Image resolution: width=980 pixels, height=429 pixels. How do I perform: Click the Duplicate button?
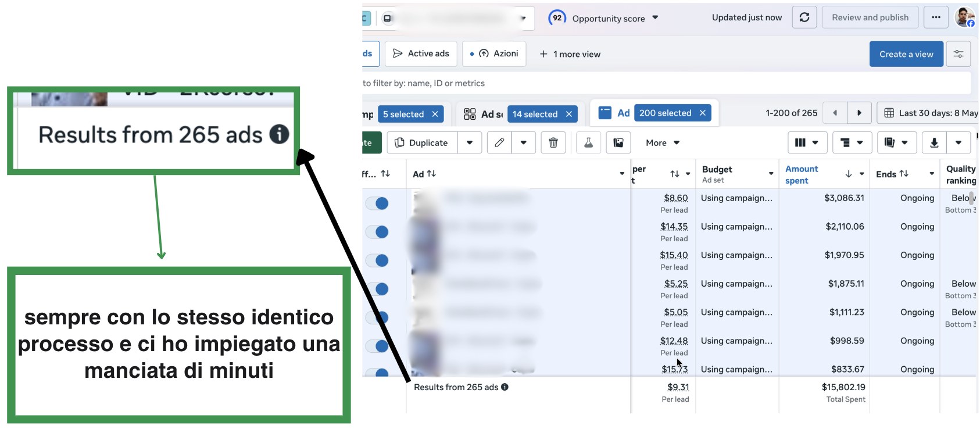click(423, 142)
